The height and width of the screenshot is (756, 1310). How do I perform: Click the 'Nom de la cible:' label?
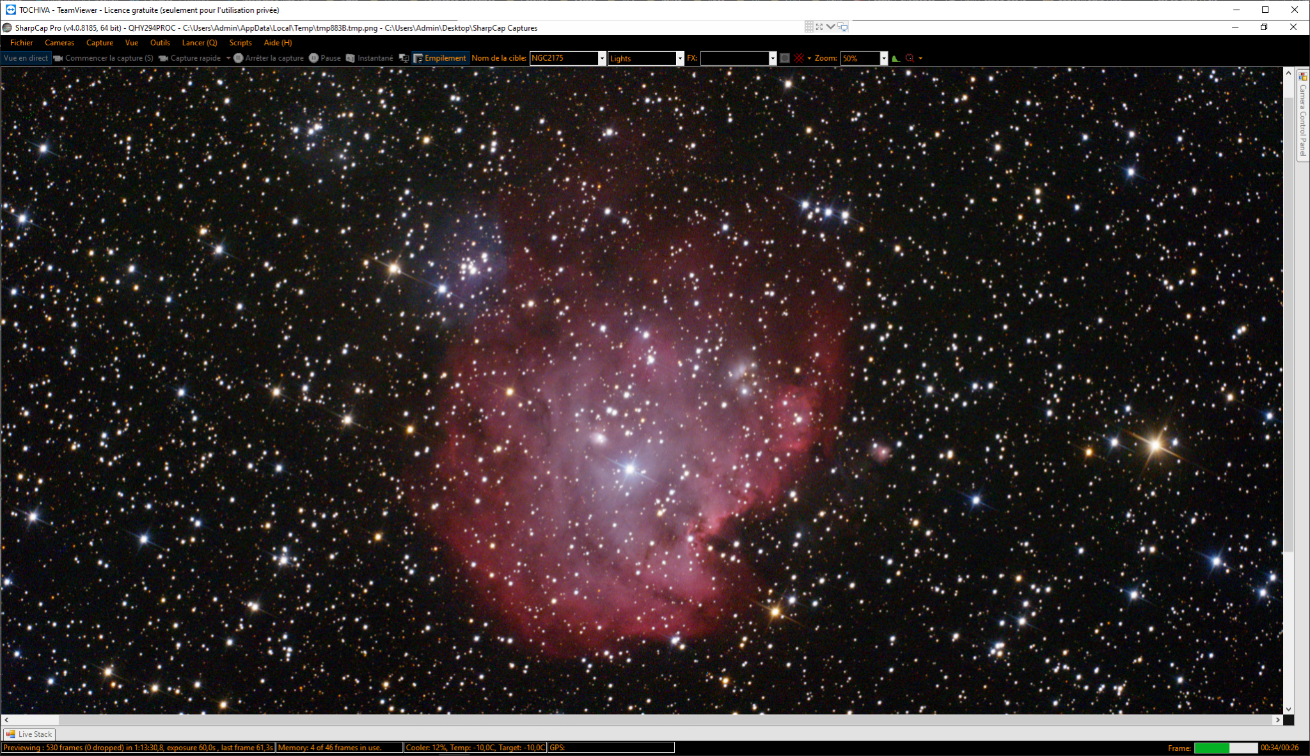(x=499, y=58)
